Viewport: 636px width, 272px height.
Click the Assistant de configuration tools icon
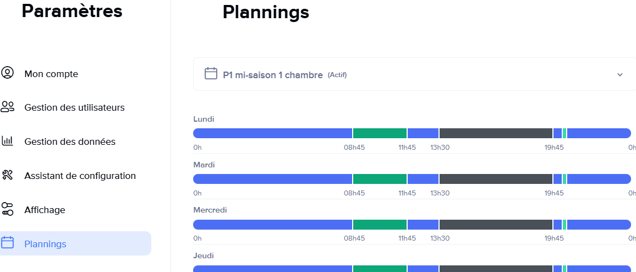(7, 175)
